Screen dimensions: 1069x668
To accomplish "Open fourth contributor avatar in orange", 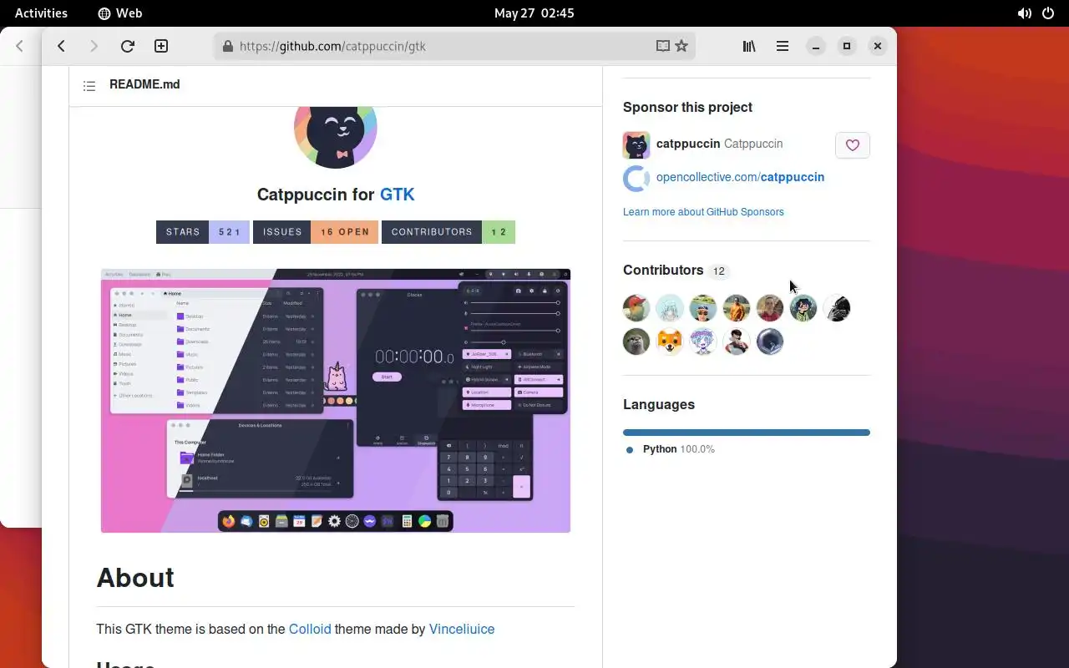I will (737, 308).
